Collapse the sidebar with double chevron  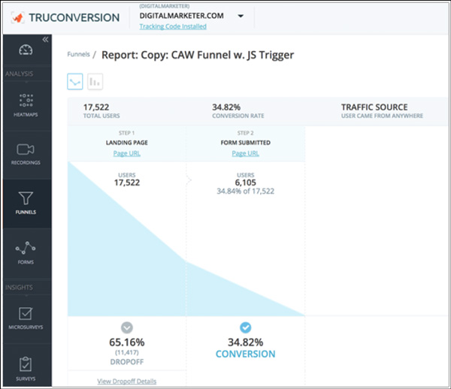pos(45,40)
